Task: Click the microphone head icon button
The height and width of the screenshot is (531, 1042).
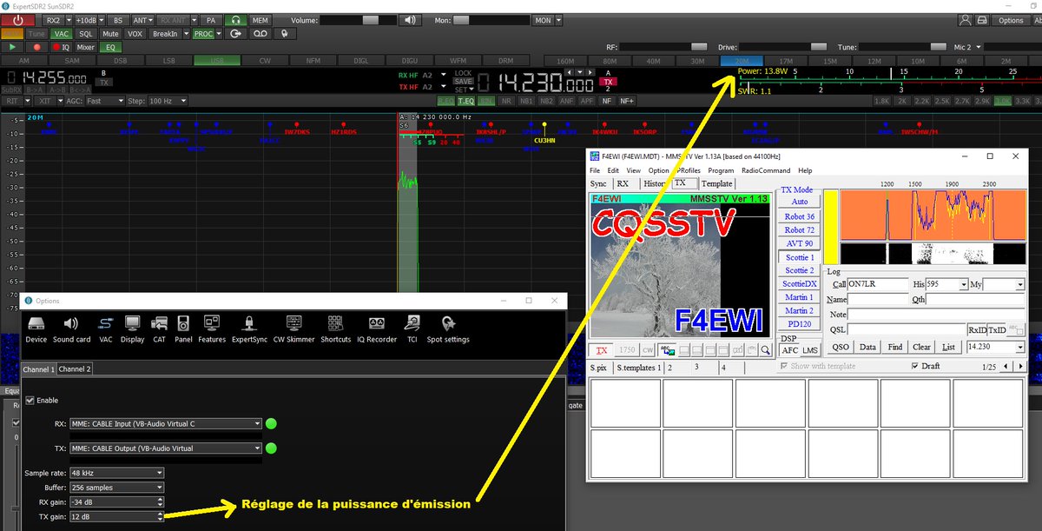Action: point(283,33)
